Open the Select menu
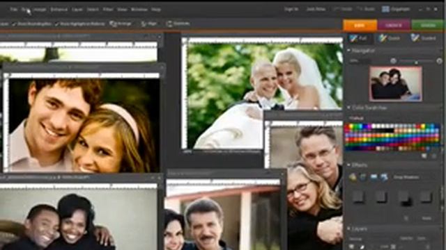 tap(93, 10)
